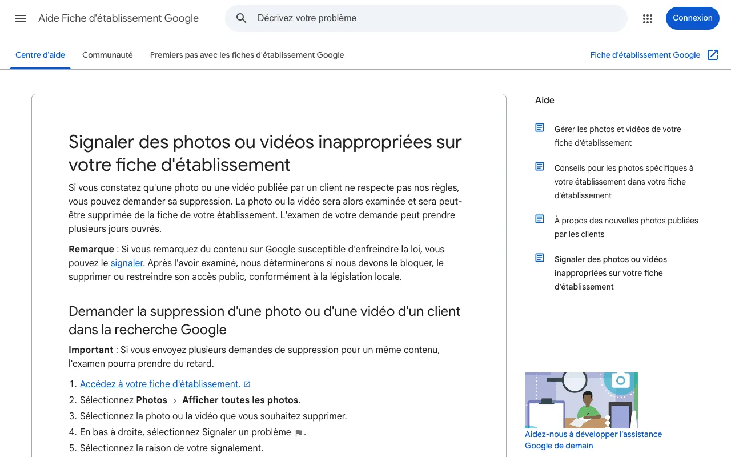Click the Décrivez votre problème search field

(426, 18)
